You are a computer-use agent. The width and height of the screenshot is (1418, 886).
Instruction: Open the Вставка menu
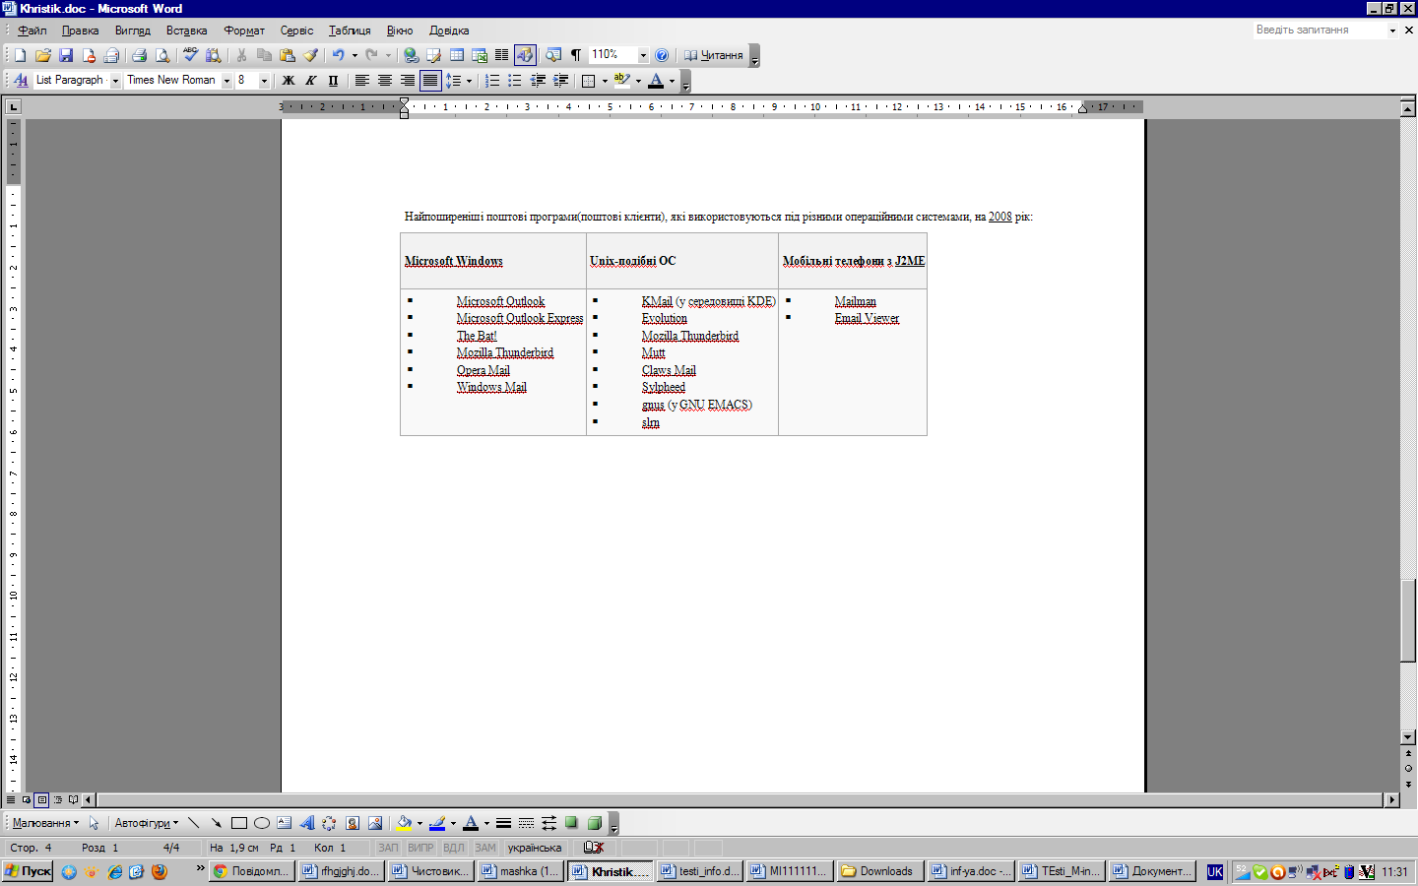point(186,31)
